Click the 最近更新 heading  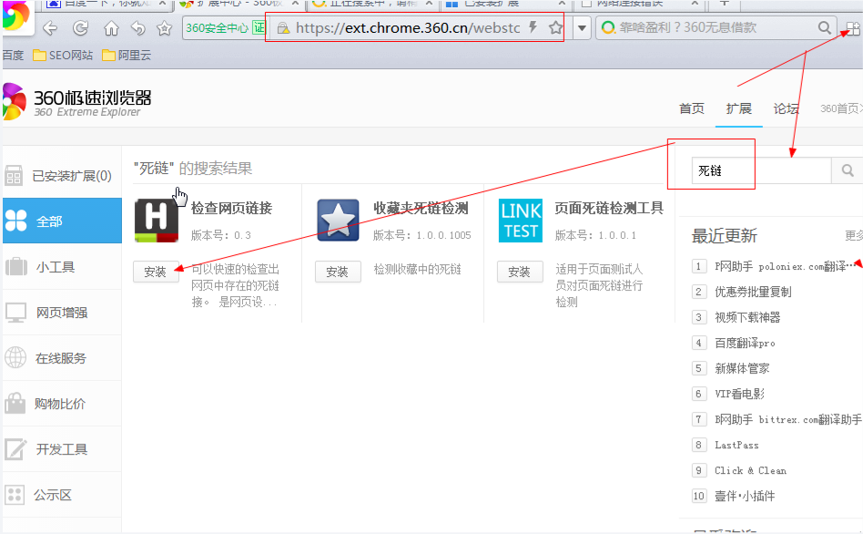click(x=725, y=236)
